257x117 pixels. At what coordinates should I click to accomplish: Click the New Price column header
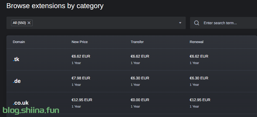pyautogui.click(x=80, y=42)
